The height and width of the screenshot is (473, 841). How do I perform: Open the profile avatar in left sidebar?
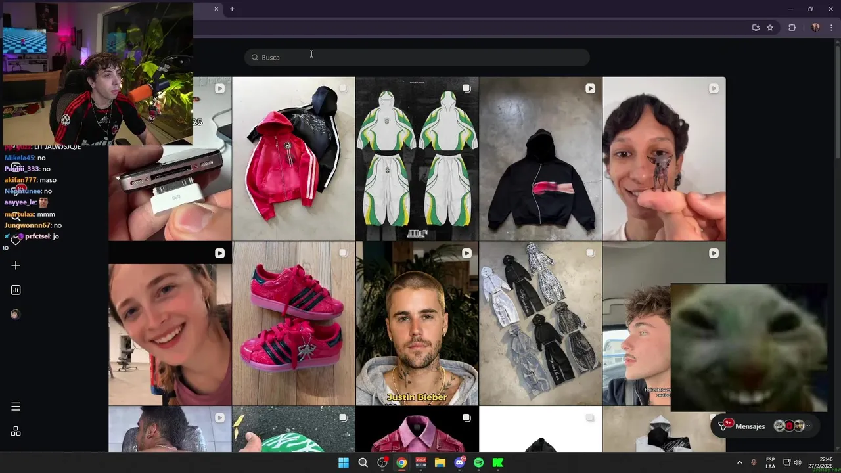pos(15,314)
